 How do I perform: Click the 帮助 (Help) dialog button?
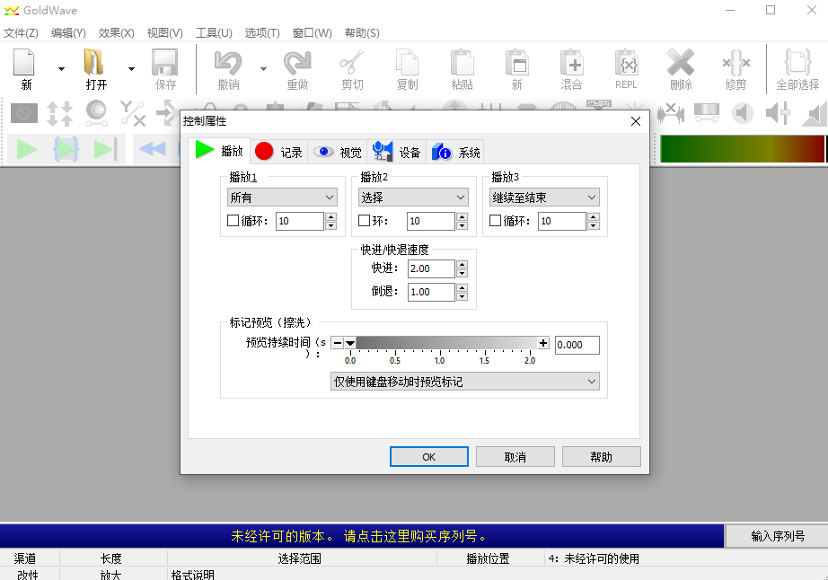(x=601, y=456)
